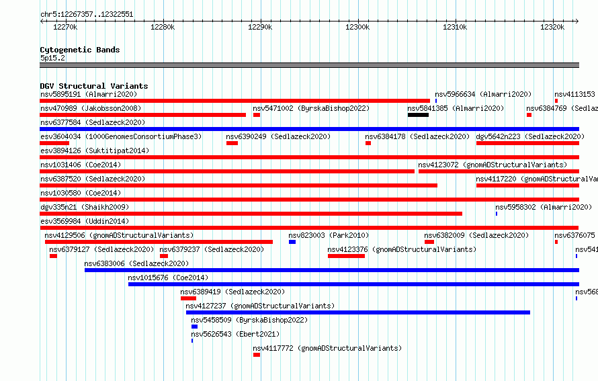Click the red bar under dgv335n21

251,214
